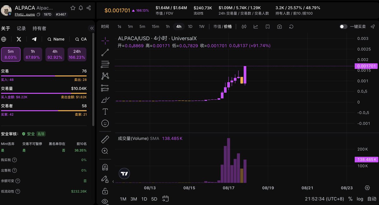Image resolution: width=379 pixels, height=205 pixels.
Task: Open chart settings gear on time axis
Action: click(367, 188)
